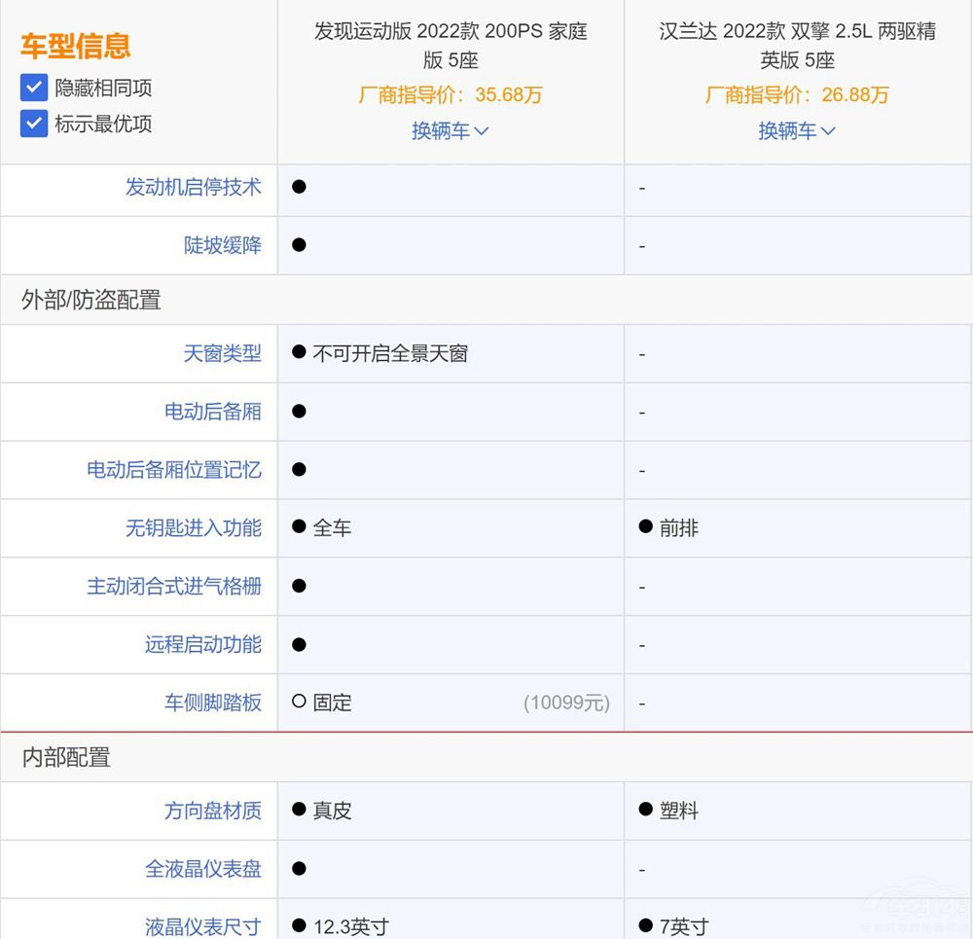
Task: Click the chevron next to left 换辆车
Action: coord(480,130)
